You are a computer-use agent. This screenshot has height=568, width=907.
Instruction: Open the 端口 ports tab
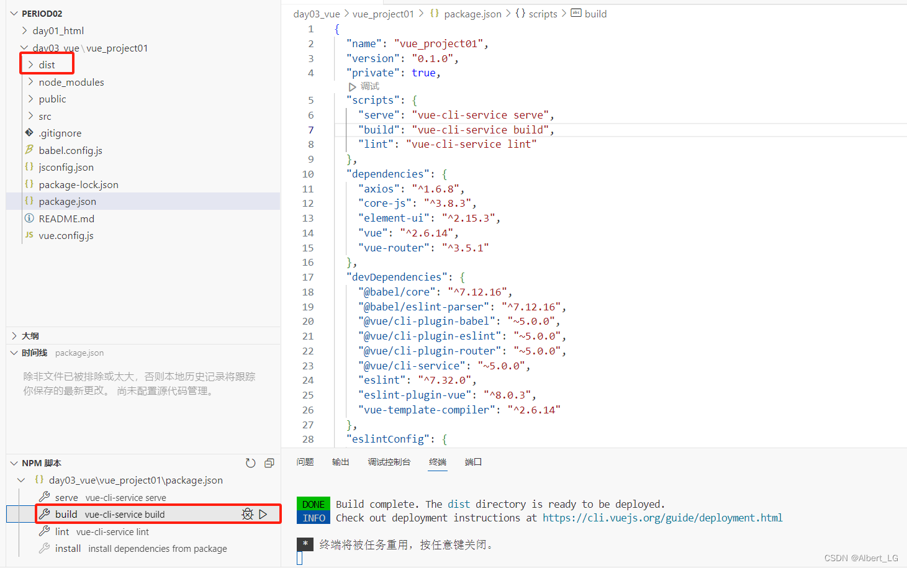pyautogui.click(x=473, y=462)
